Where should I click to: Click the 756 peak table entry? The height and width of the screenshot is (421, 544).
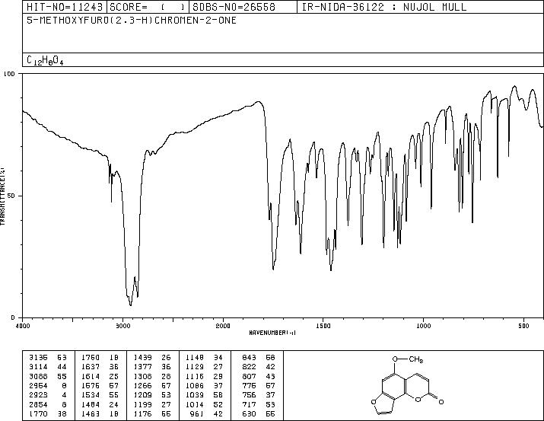[259, 395]
